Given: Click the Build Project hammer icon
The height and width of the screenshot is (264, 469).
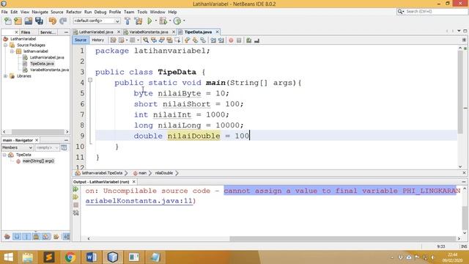Looking at the screenshot, I should (x=128, y=21).
